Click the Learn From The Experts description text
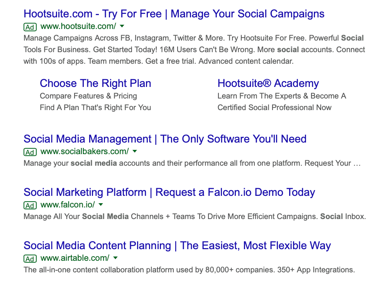The width and height of the screenshot is (386, 282). 282,96
